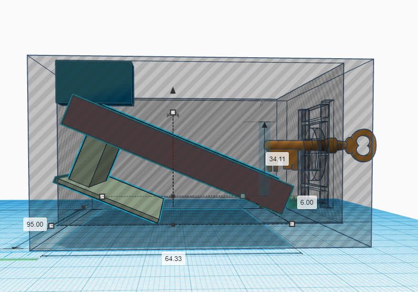Image resolution: width=418 pixels, height=292 pixels.
Task: Click white corner handle at front-right of selection
Action: coord(292,224)
